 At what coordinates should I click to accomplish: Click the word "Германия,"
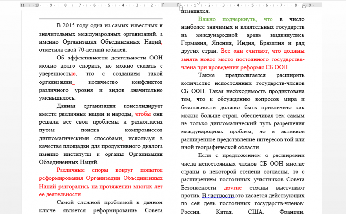pyautogui.click(x=194, y=43)
